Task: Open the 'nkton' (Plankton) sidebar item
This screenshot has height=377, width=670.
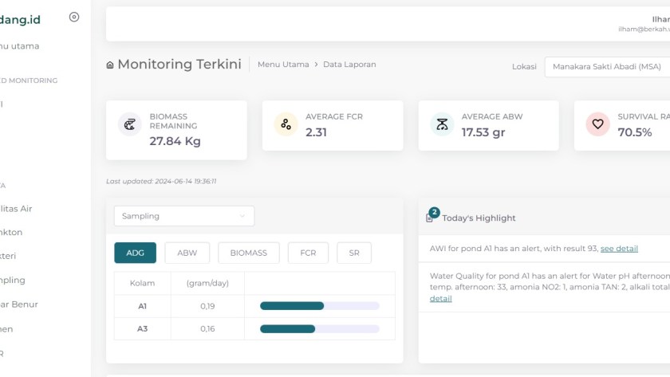Action: tap(11, 232)
